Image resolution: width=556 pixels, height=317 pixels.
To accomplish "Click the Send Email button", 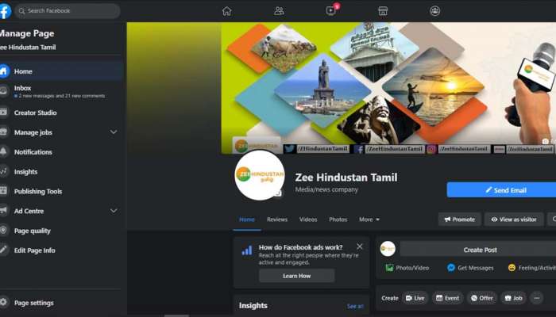I will pos(501,190).
